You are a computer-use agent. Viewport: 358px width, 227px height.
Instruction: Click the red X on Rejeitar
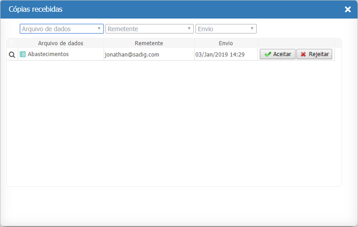pyautogui.click(x=303, y=54)
